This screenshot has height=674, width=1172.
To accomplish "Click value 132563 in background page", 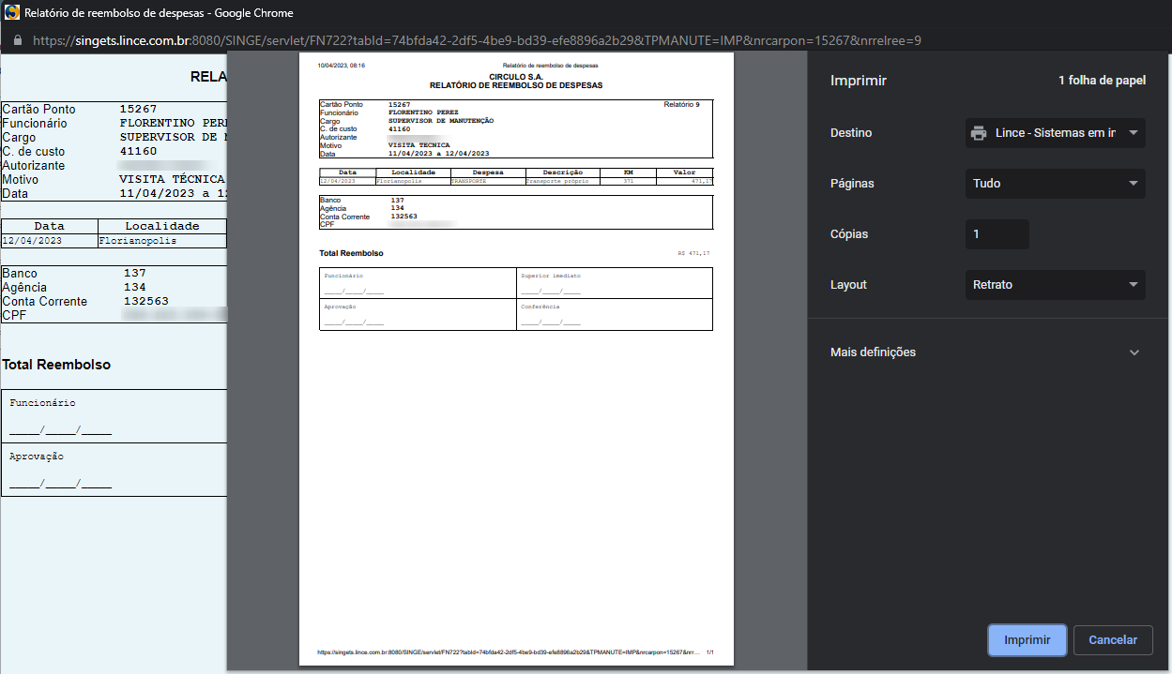I will click(145, 301).
